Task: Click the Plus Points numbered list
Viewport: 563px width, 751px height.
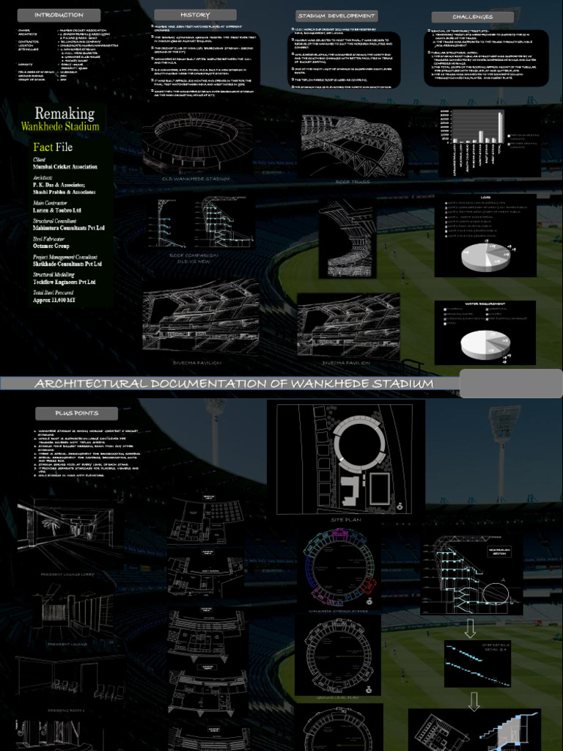Action: coord(87,453)
